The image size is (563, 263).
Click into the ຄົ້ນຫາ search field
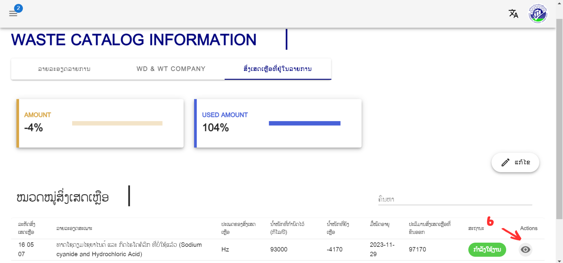click(x=455, y=199)
